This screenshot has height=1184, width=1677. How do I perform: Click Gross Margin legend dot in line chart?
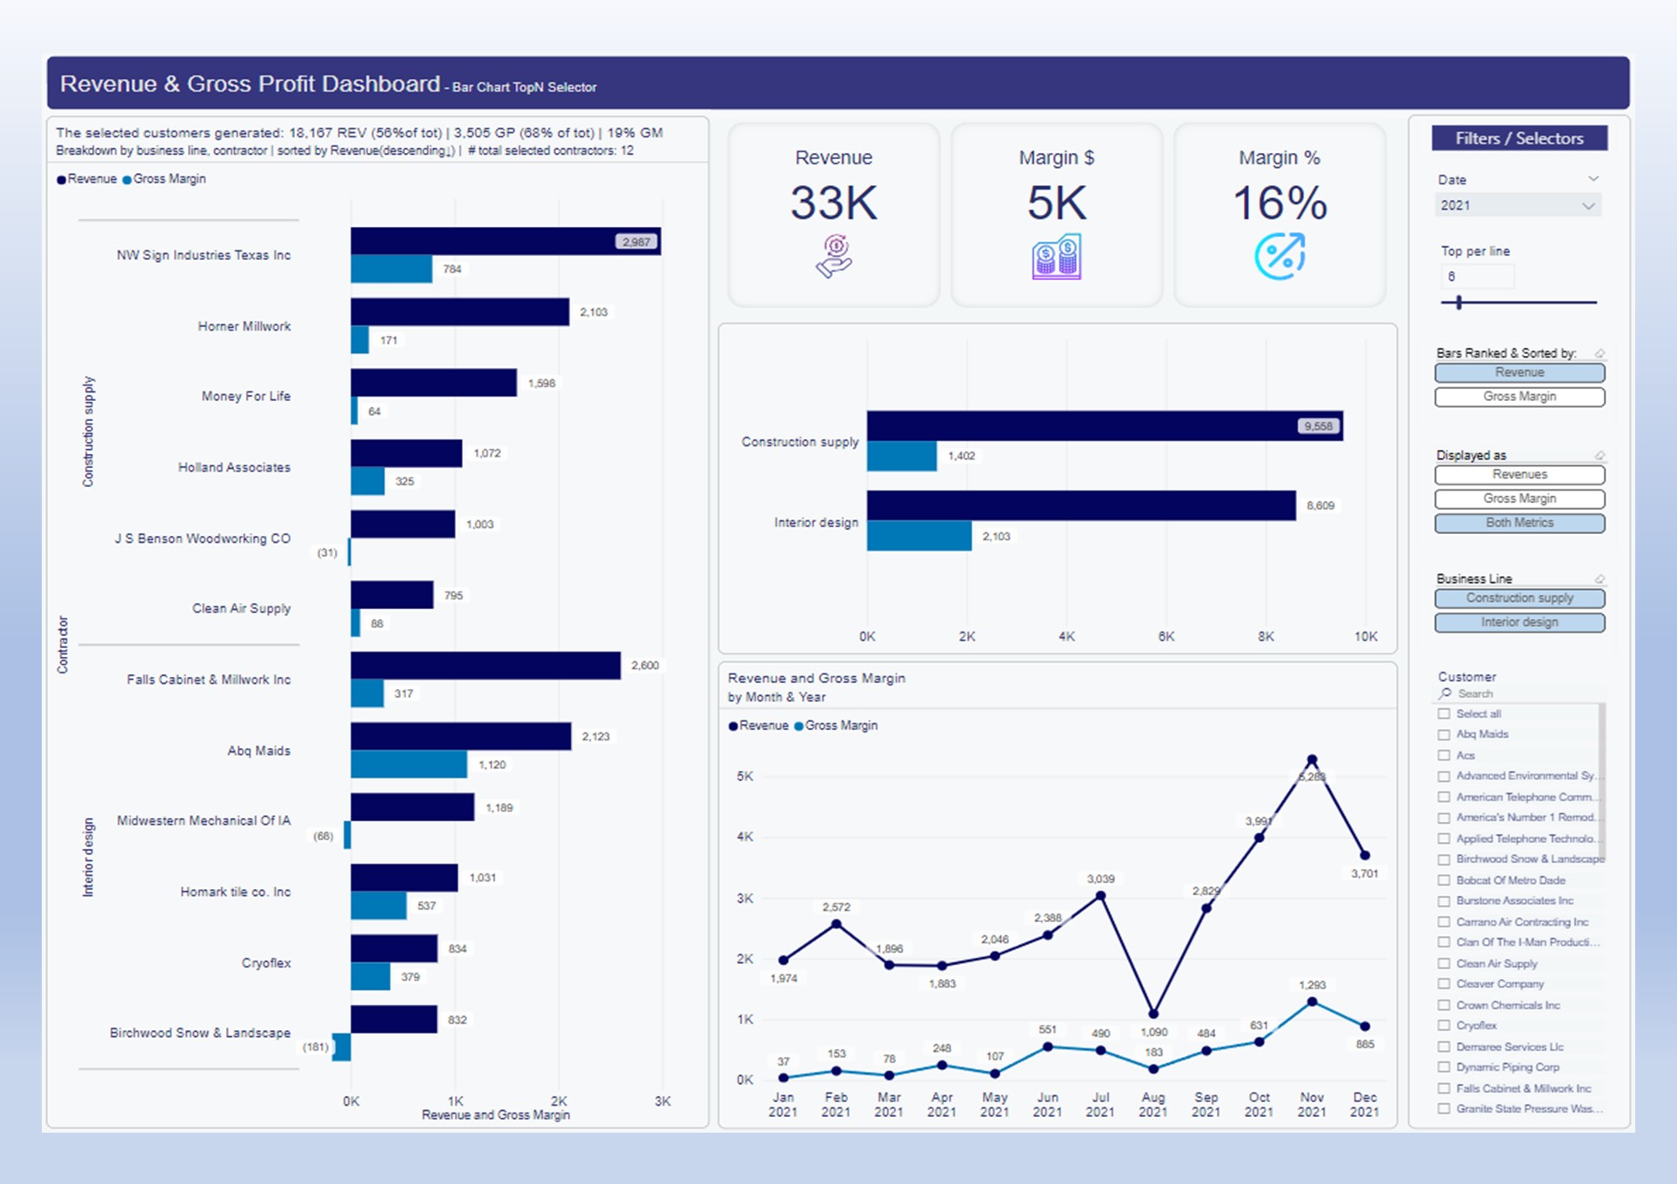pos(798,726)
